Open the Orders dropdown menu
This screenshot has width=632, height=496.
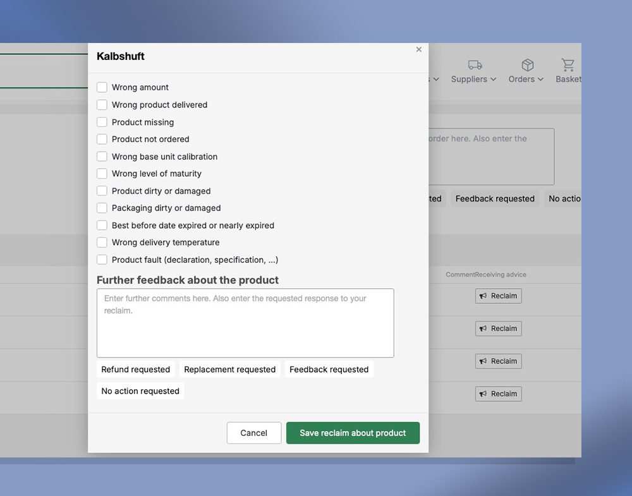[526, 79]
